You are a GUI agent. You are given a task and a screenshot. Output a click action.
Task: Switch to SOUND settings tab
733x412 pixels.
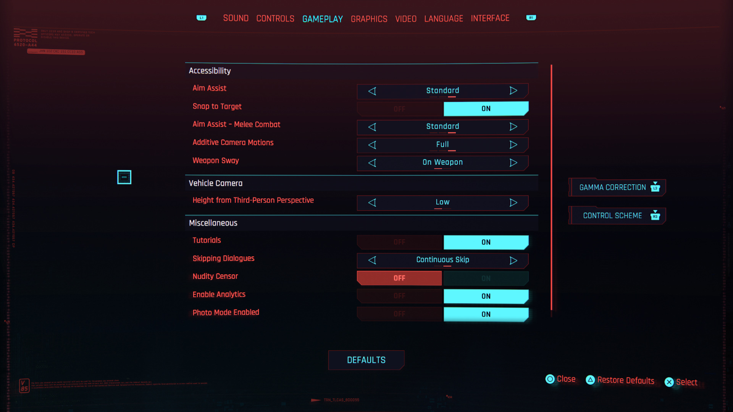(236, 18)
